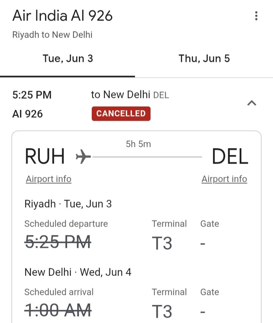
Task: Switch to the Tue, Jun 3 tab
Action: (x=68, y=59)
